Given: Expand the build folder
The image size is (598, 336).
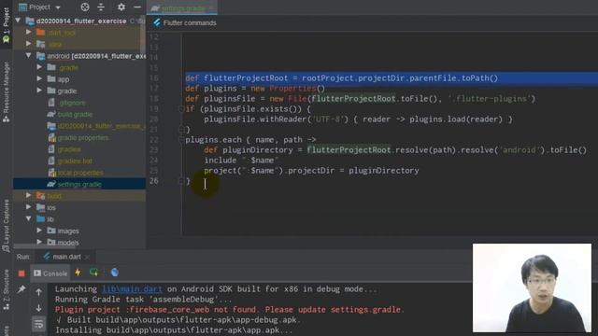Looking at the screenshot, I should [x=29, y=195].
